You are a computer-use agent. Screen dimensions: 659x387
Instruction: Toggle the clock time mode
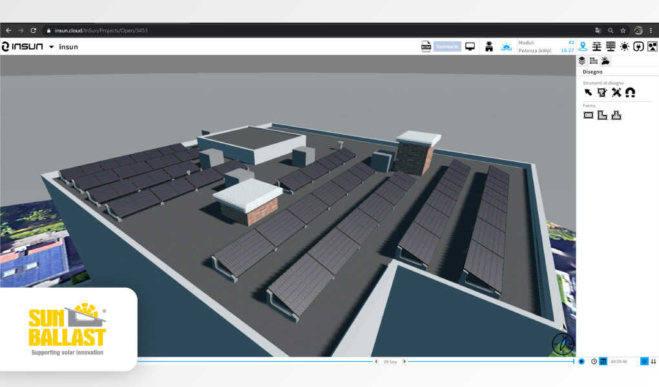594,361
